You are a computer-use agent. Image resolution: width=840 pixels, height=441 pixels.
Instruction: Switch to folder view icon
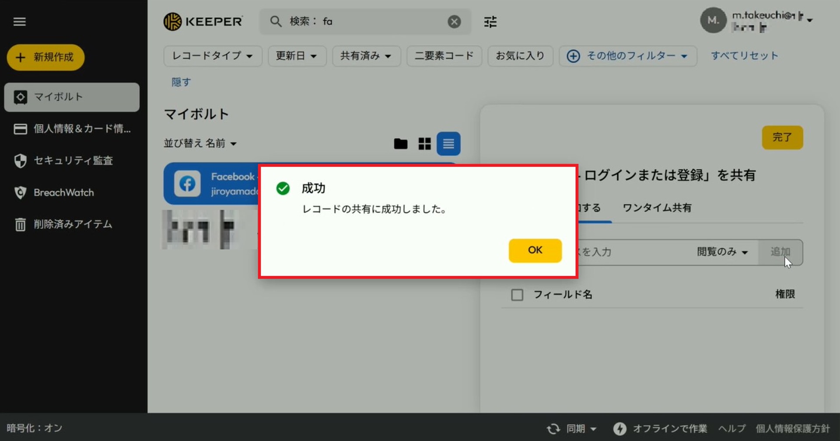coord(400,144)
